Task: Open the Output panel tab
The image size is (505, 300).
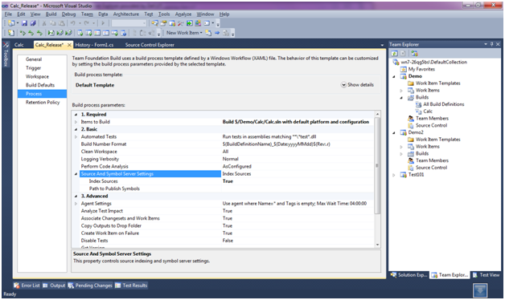Action: [x=54, y=286]
